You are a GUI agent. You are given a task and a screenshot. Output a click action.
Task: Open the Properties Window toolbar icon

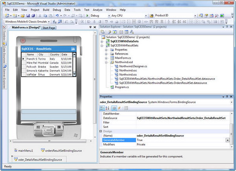pos(206,15)
